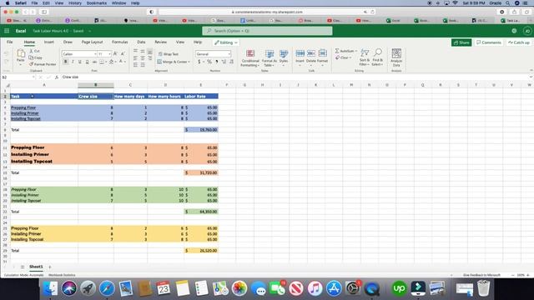The image size is (534, 300).
Task: Click the Excel search box
Action: [x=267, y=31]
